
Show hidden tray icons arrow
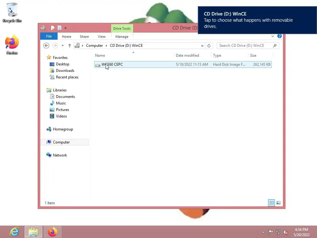click(263, 232)
